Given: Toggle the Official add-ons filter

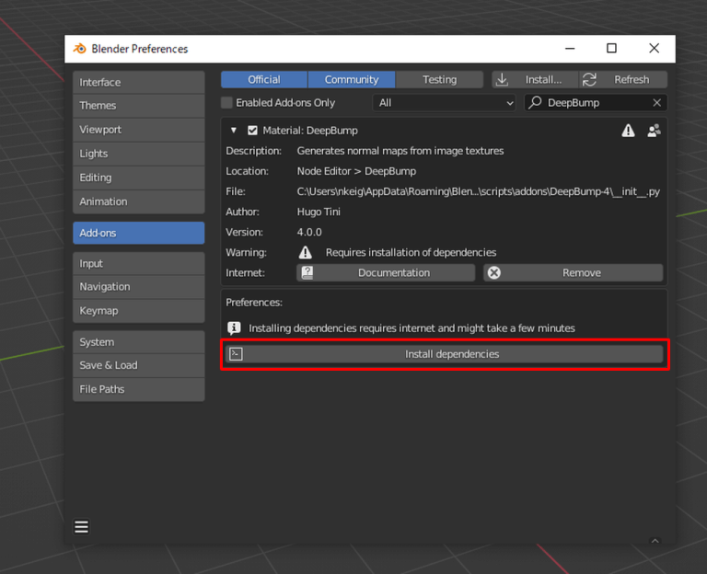Looking at the screenshot, I should (x=264, y=80).
